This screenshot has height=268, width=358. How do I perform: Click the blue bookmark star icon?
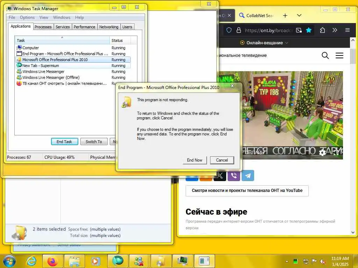309,30
